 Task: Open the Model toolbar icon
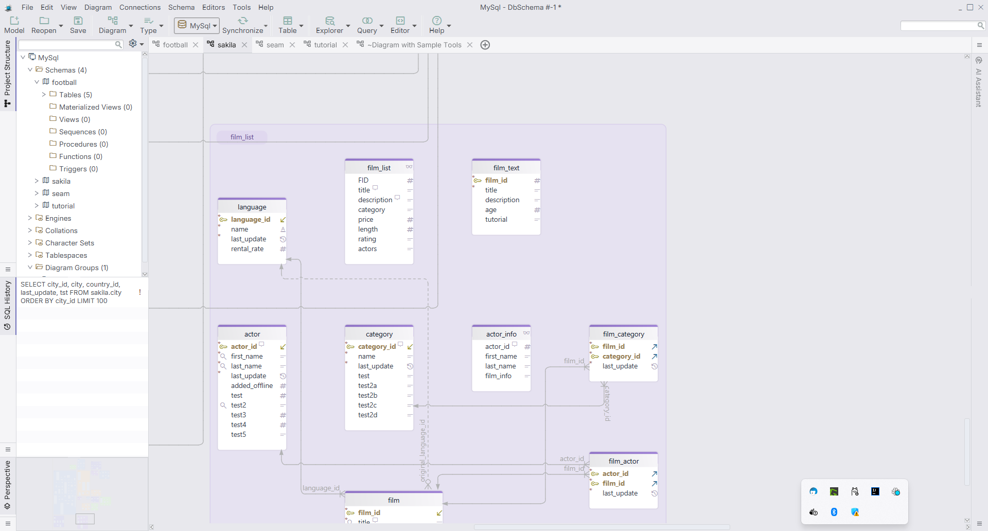(x=14, y=21)
